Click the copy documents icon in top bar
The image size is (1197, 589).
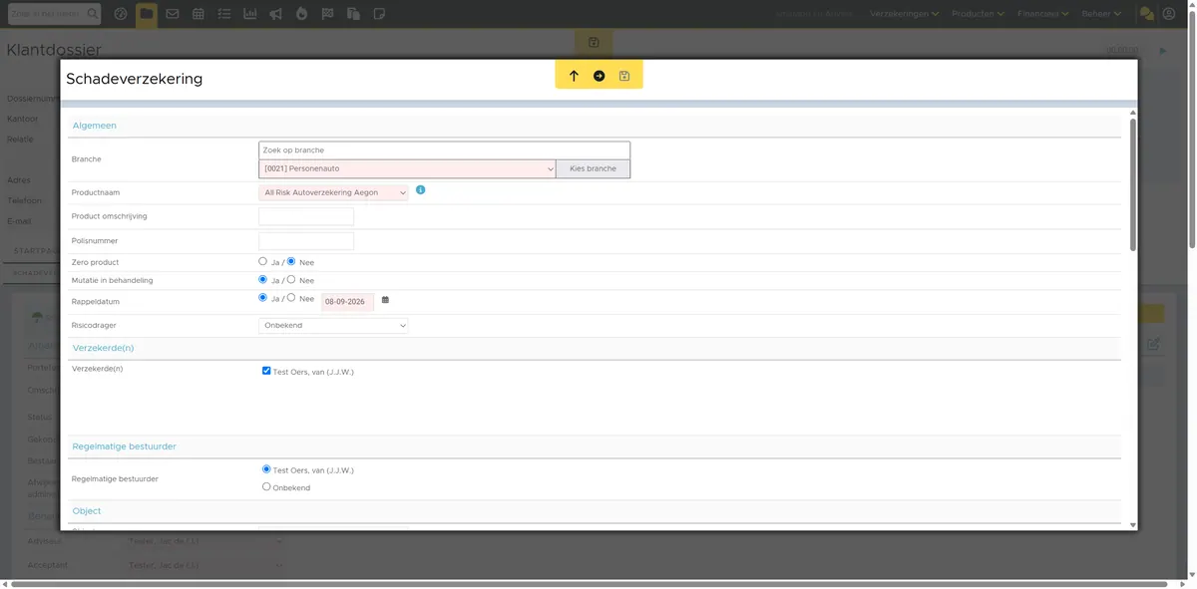click(353, 14)
